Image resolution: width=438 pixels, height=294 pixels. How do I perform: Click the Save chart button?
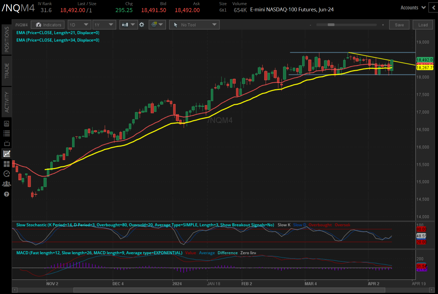coord(399,25)
